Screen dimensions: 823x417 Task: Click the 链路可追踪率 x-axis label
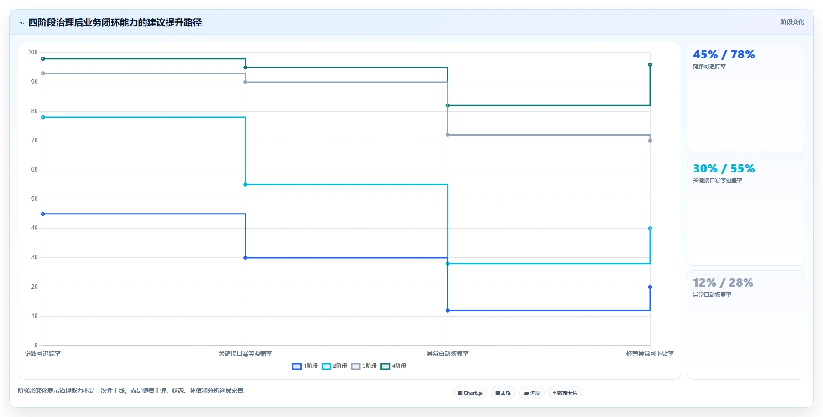click(x=43, y=354)
